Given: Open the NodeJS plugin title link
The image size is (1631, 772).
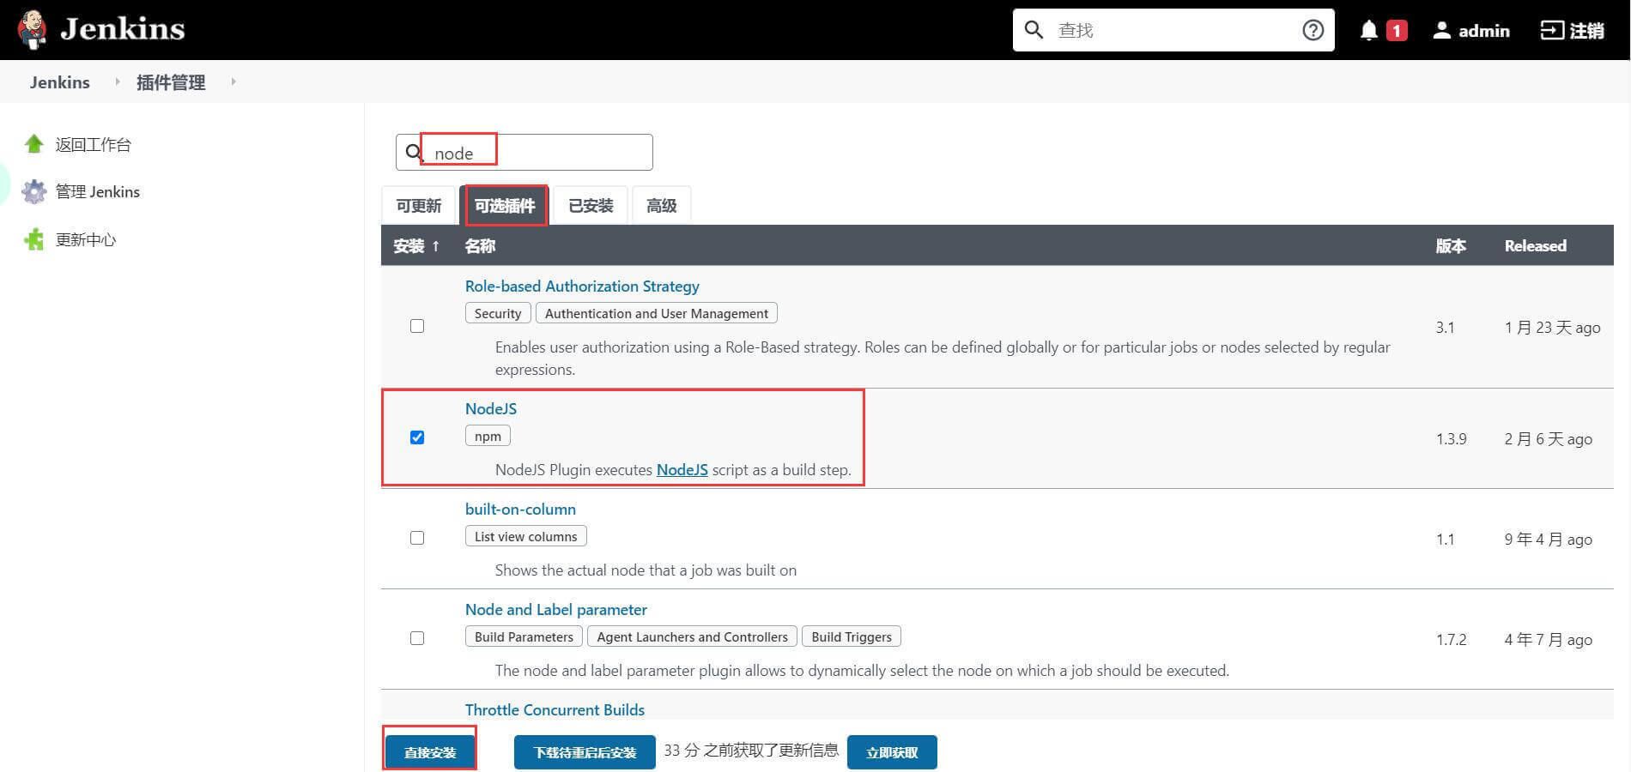Looking at the screenshot, I should (x=491, y=408).
